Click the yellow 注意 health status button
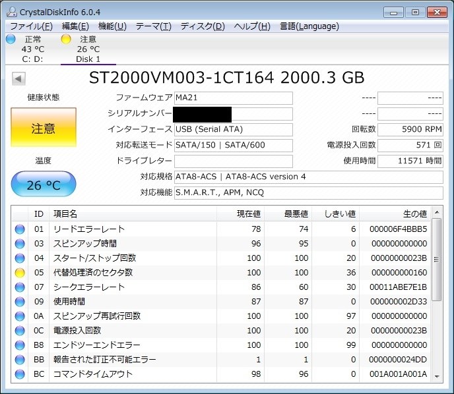The image size is (454, 394). [44, 127]
